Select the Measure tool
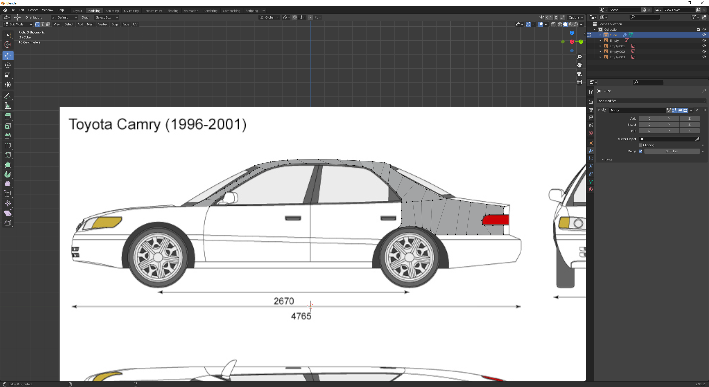The width and height of the screenshot is (709, 387). click(x=8, y=106)
